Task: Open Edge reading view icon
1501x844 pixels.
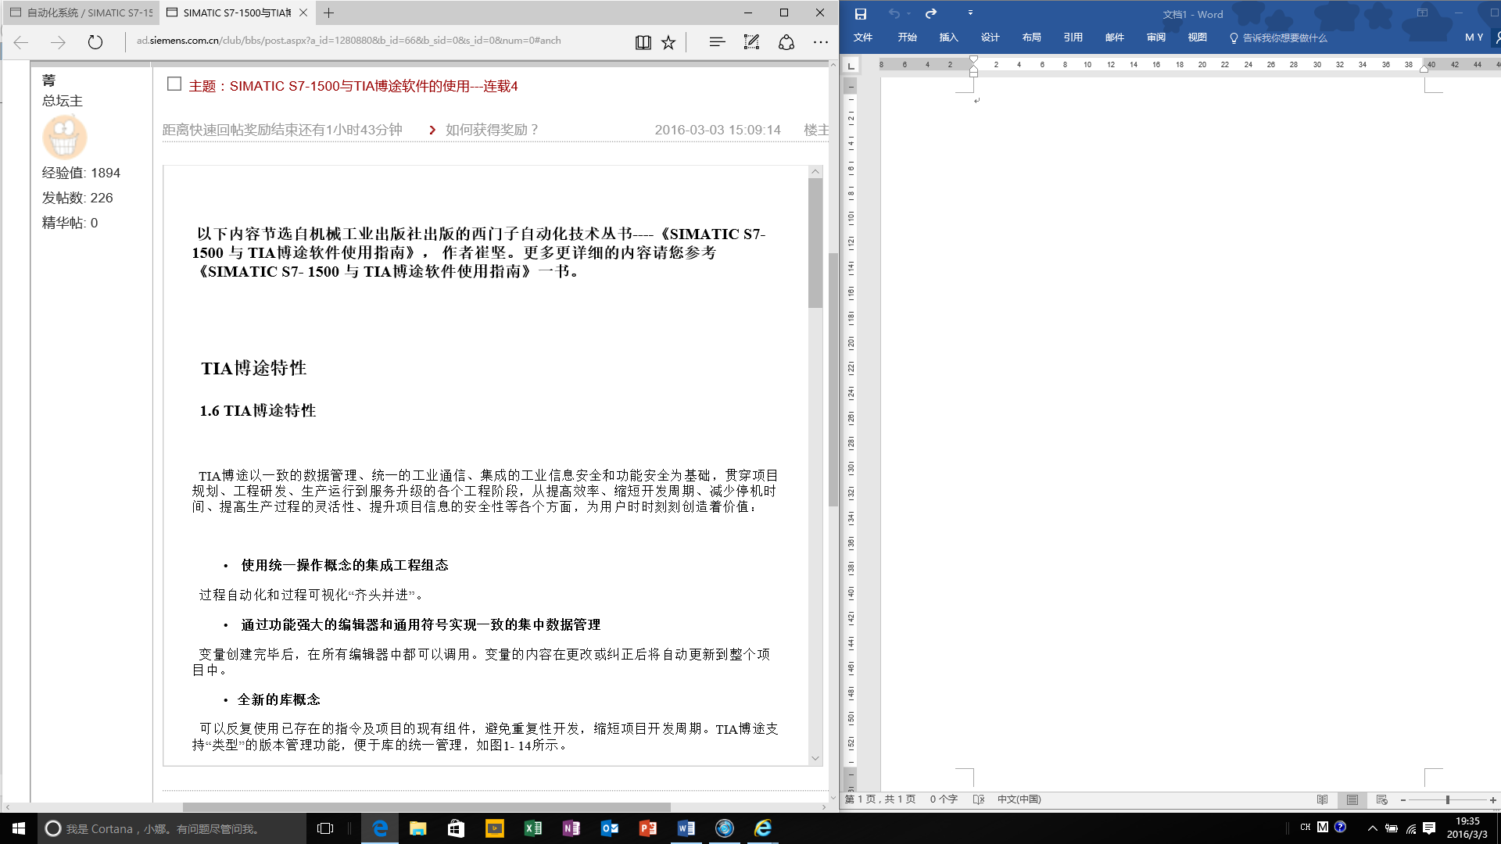Action: coord(643,42)
